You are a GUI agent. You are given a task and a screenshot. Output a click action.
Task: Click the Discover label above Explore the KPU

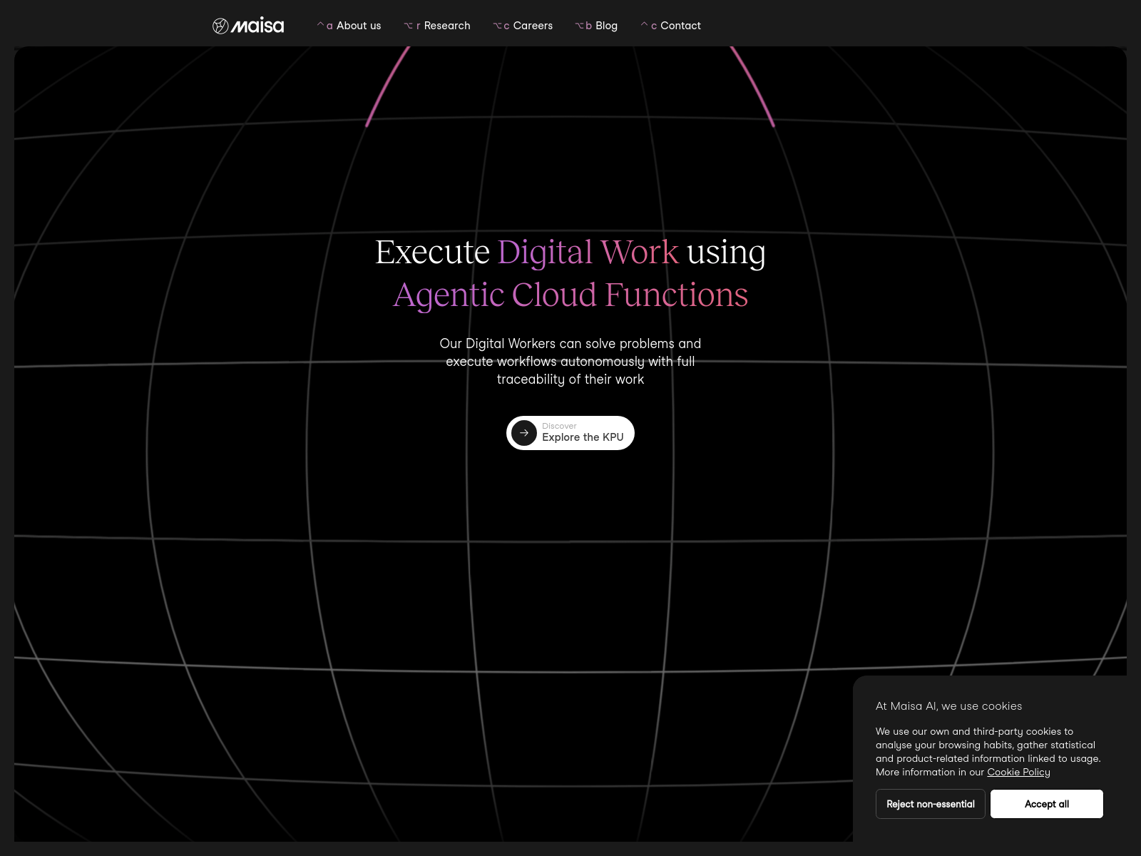coord(559,426)
